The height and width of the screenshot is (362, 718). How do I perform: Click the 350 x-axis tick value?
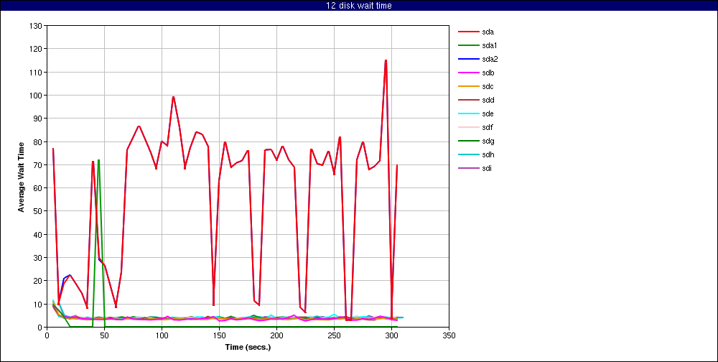pyautogui.click(x=449, y=335)
